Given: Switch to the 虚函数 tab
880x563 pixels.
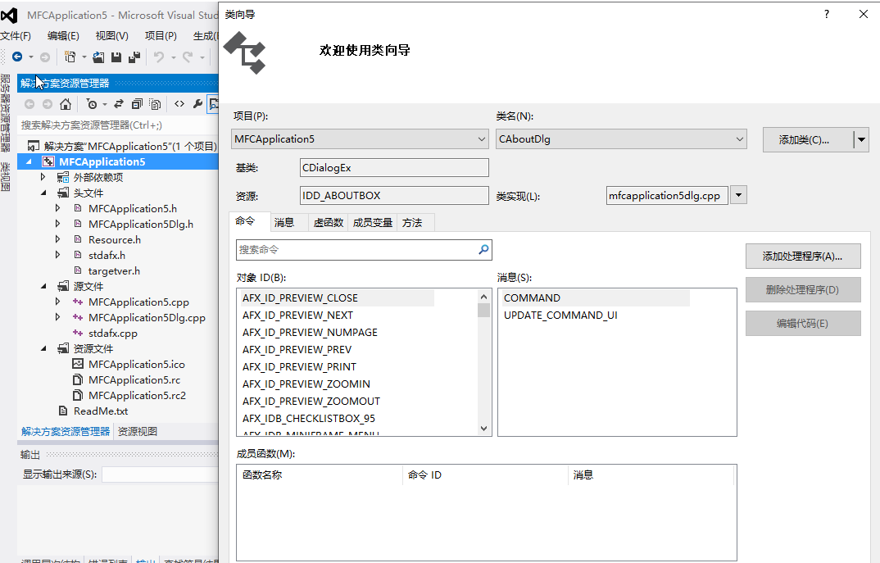Looking at the screenshot, I should coord(329,223).
